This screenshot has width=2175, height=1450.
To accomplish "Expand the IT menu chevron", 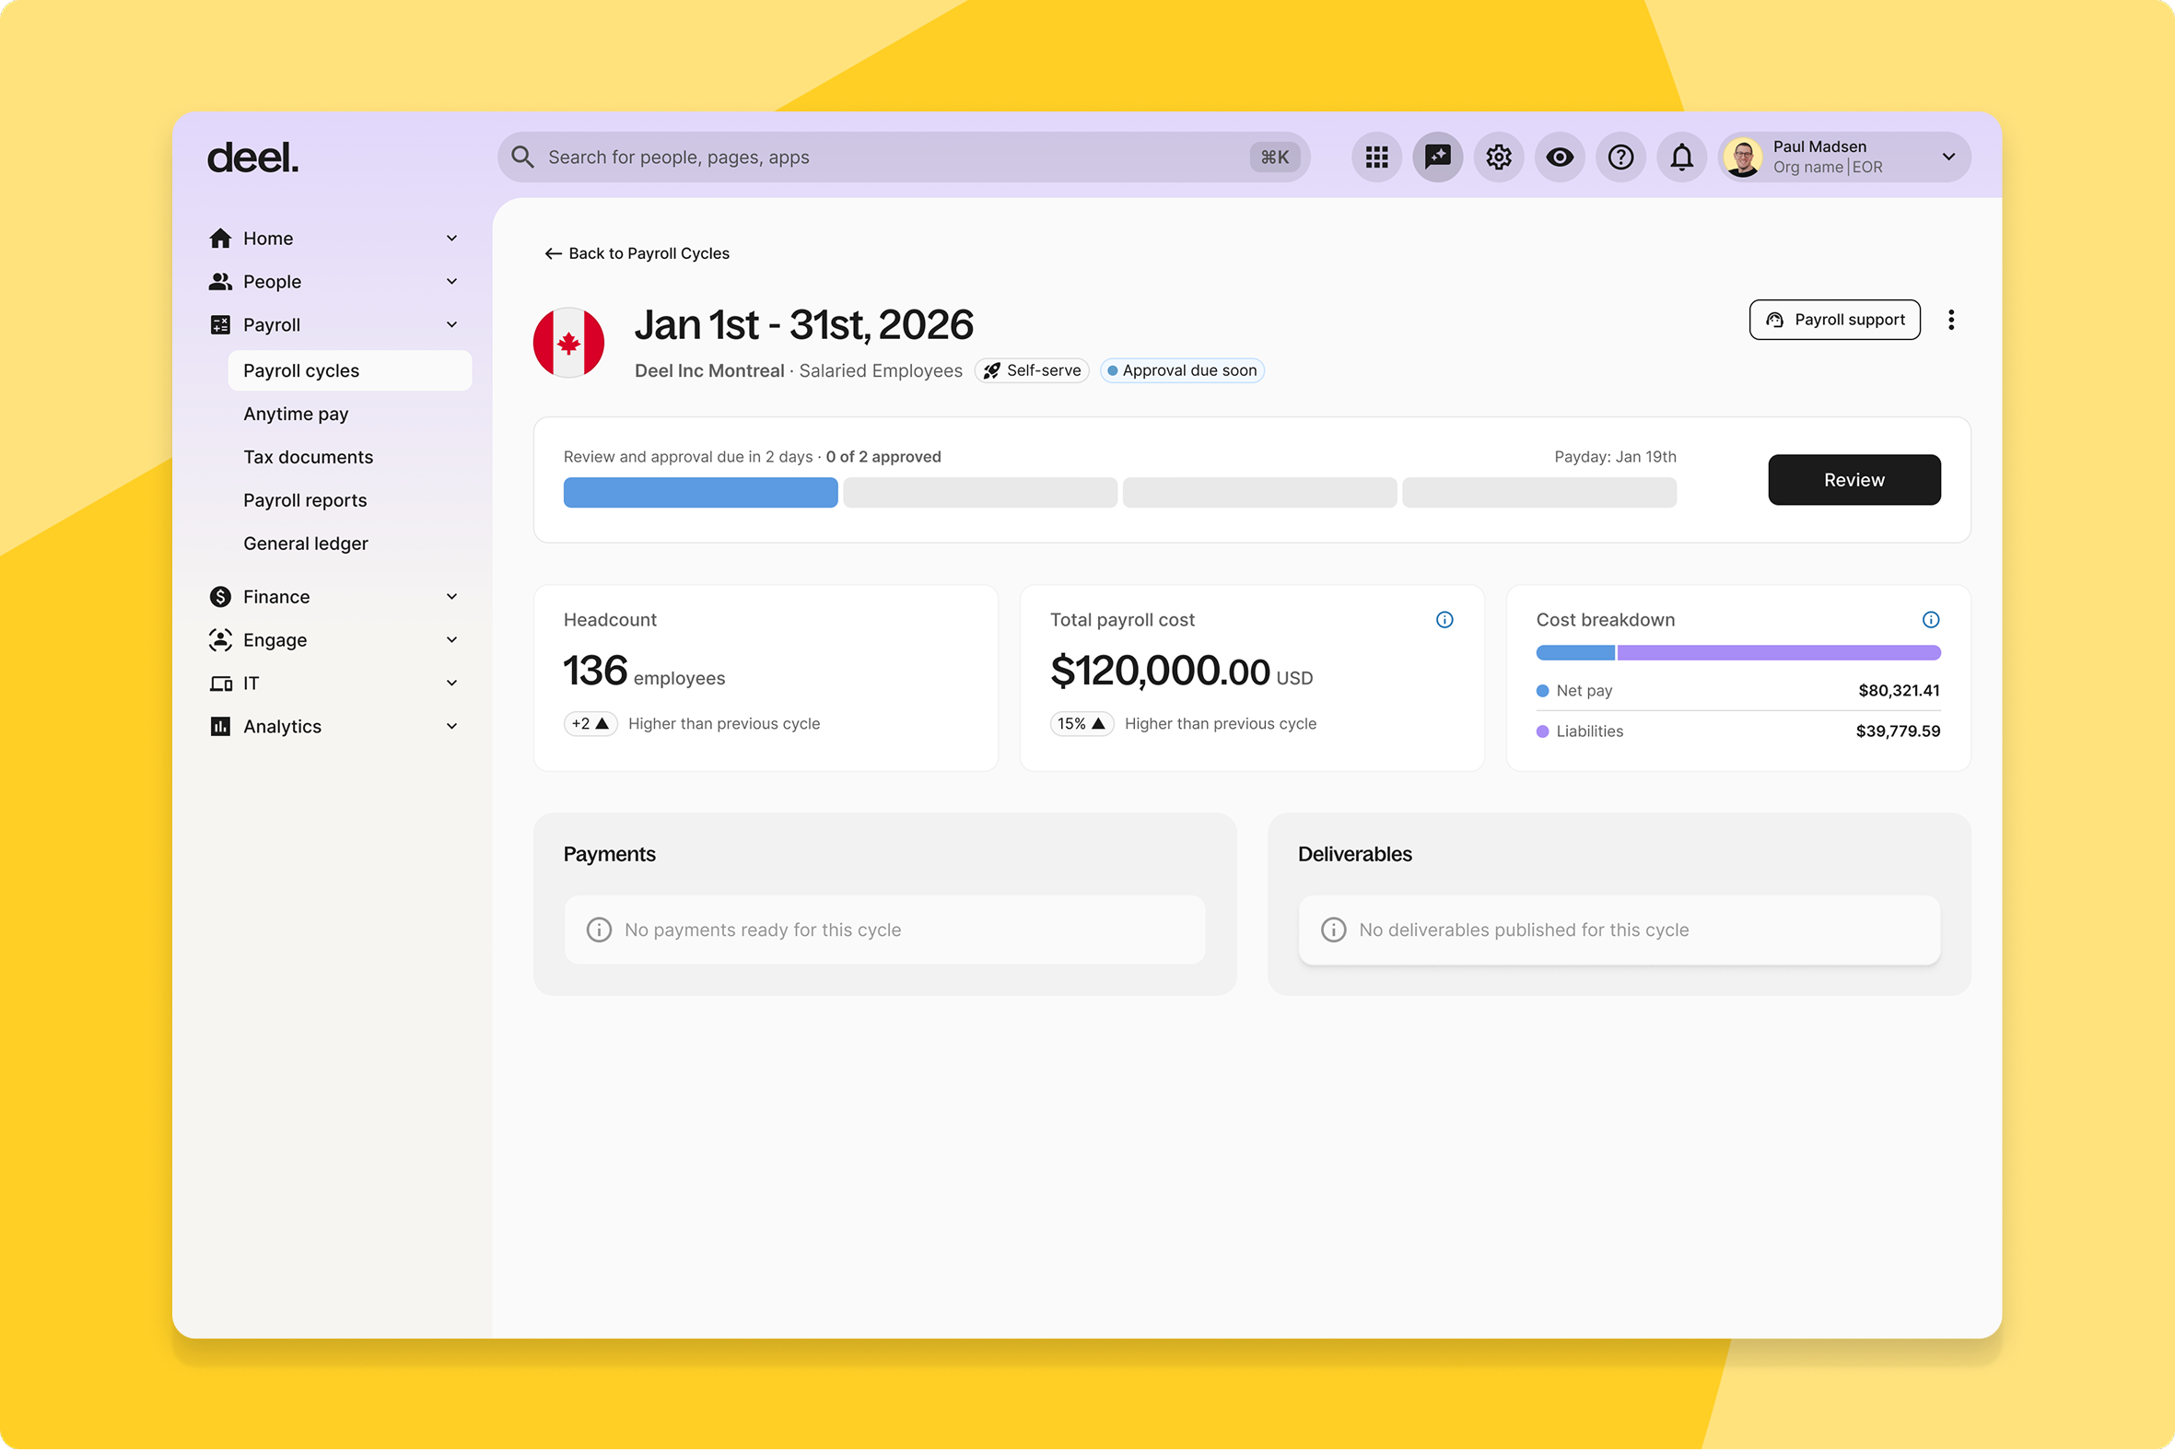I will (452, 684).
